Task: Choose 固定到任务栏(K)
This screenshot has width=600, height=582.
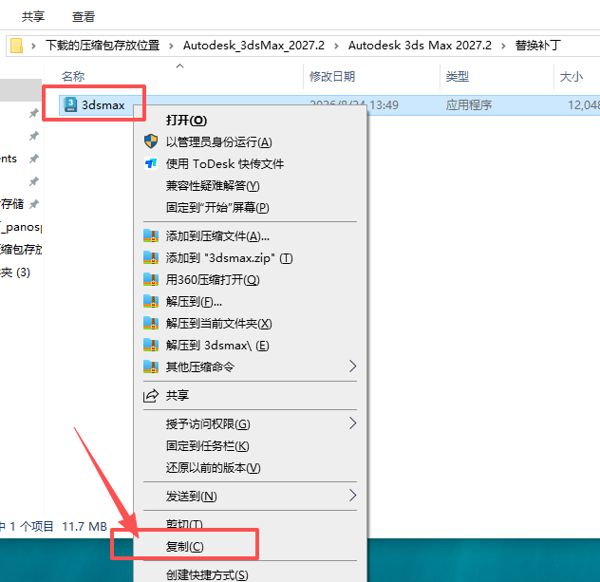Action: pos(250,446)
